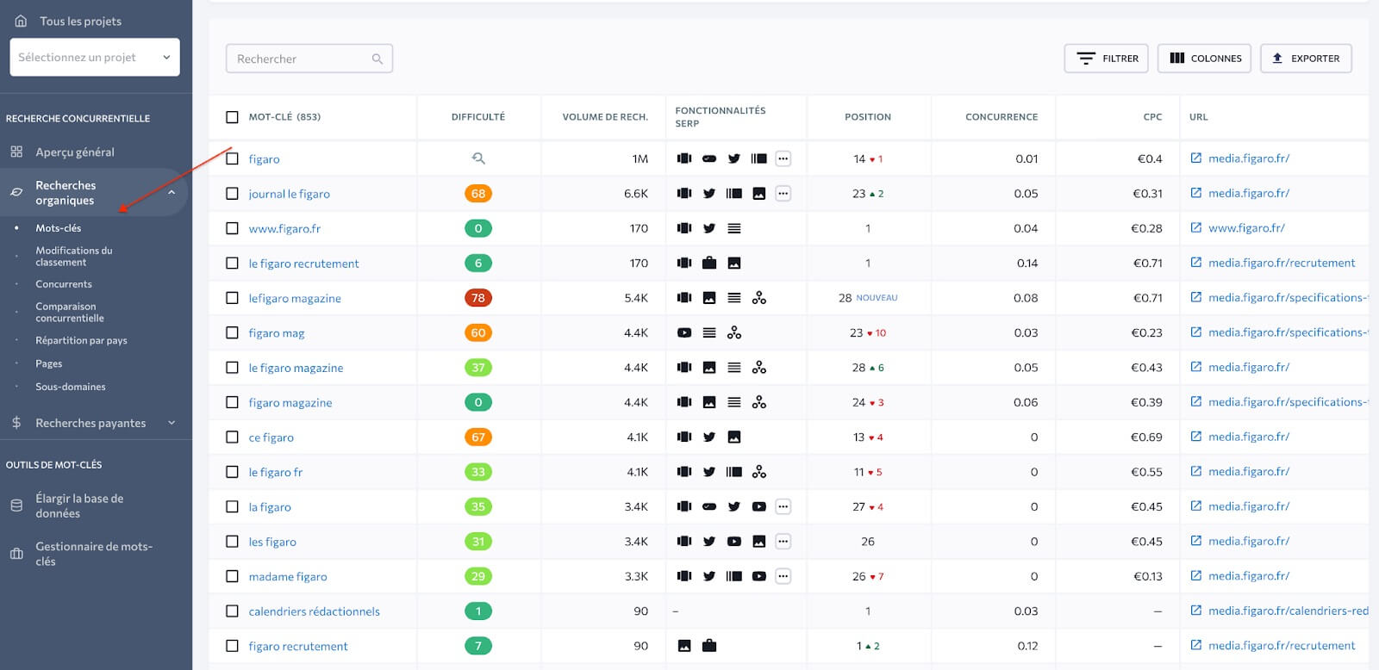Click the briefcase icon for Gestionnaire de mots-clés
This screenshot has height=670, width=1379.
(x=16, y=554)
